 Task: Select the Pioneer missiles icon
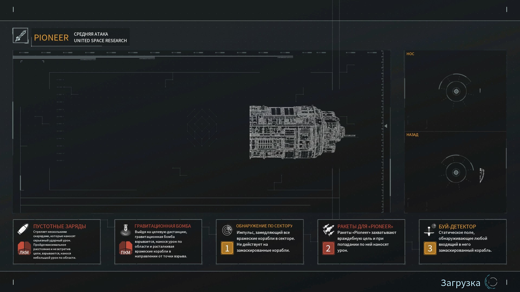pyautogui.click(x=328, y=230)
